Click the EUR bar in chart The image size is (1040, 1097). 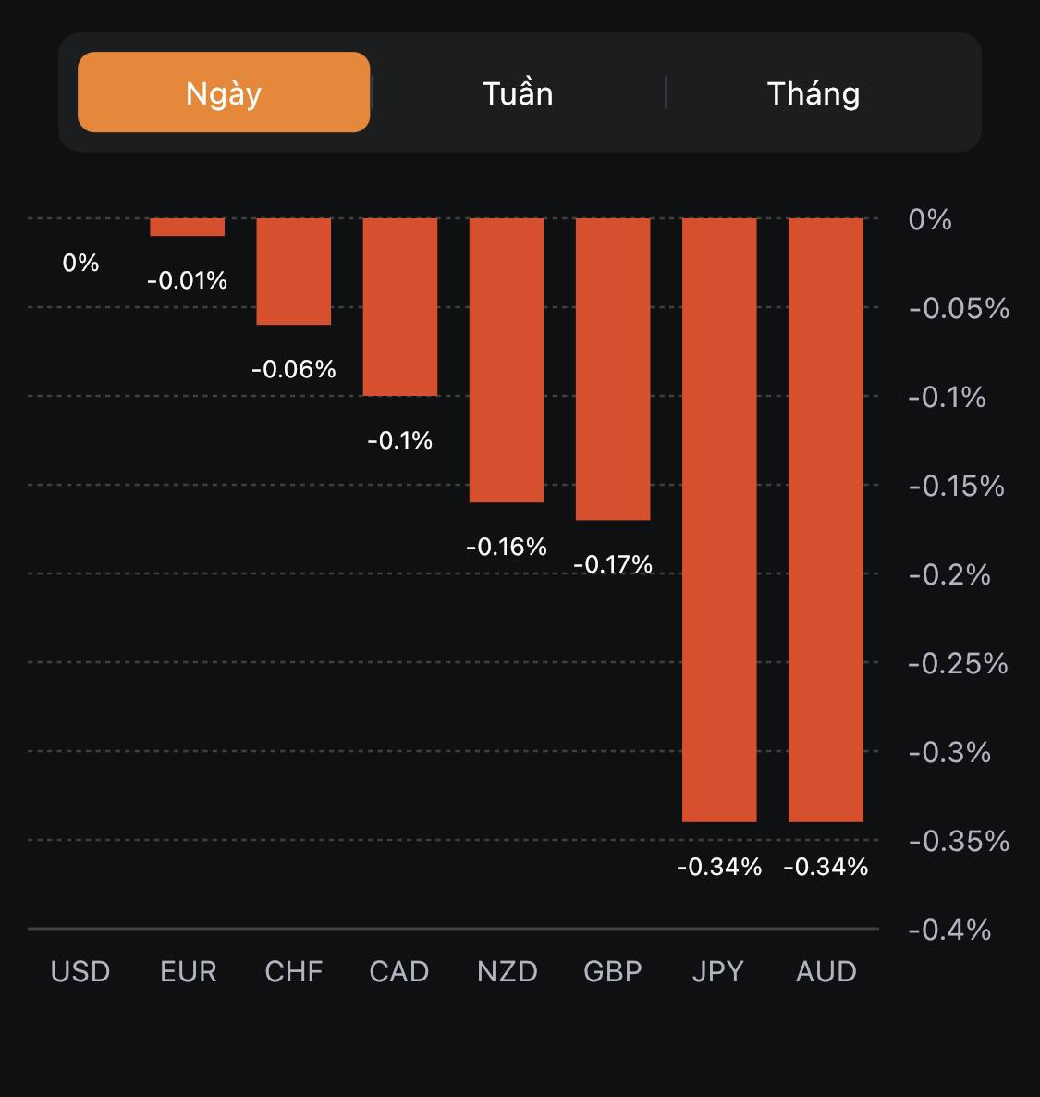click(x=188, y=227)
